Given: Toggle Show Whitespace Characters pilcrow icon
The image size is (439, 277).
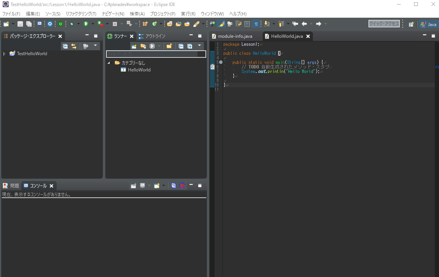Looking at the screenshot, I should (256, 24).
